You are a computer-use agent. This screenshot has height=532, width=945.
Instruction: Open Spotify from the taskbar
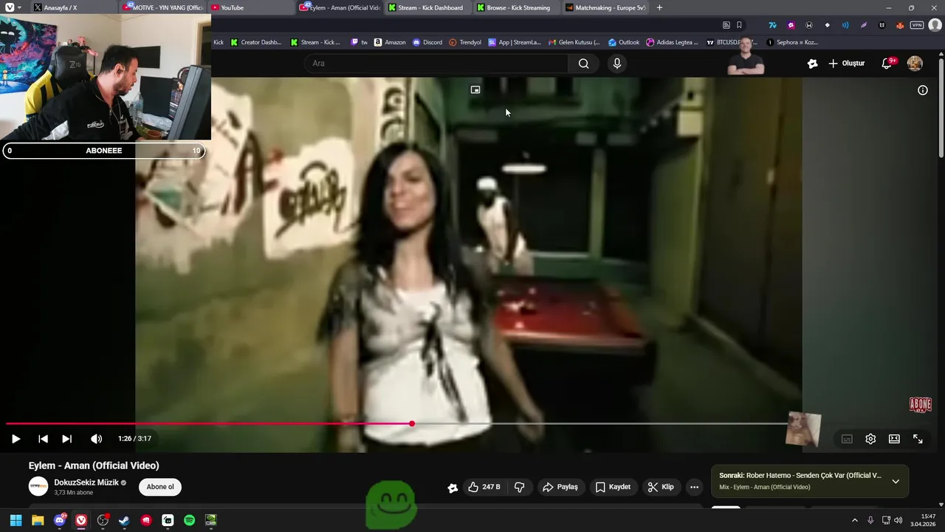coord(189,520)
